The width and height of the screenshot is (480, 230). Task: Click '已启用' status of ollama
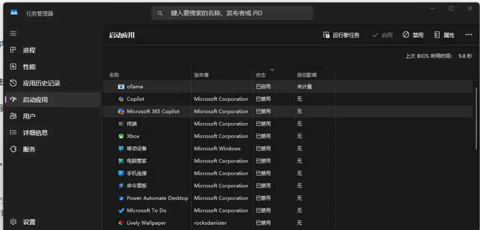(x=263, y=87)
